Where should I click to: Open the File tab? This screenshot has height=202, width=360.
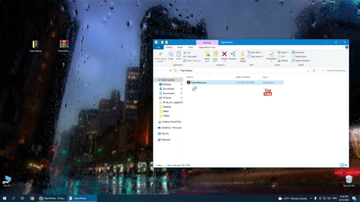point(158,47)
